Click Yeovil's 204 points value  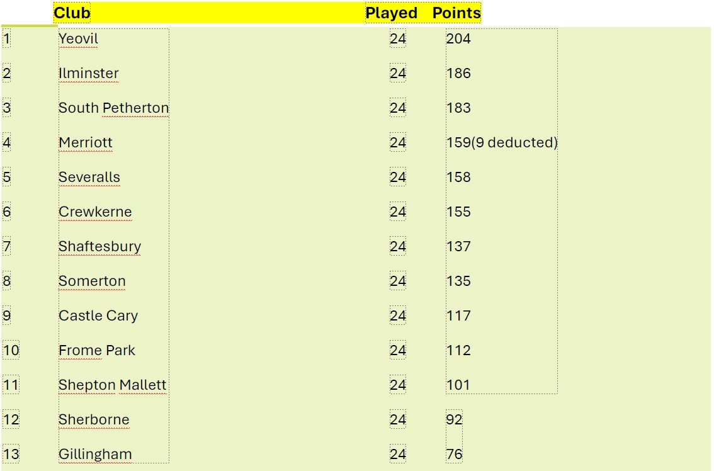pyautogui.click(x=458, y=39)
